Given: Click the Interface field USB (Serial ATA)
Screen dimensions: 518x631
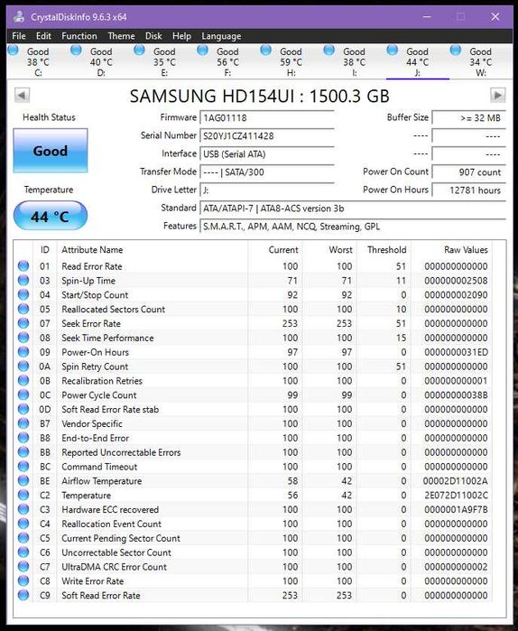Looking at the screenshot, I should point(267,153).
